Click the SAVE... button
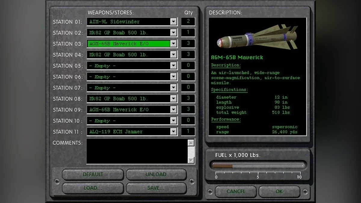This screenshot has width=361, height=203. pos(156,188)
